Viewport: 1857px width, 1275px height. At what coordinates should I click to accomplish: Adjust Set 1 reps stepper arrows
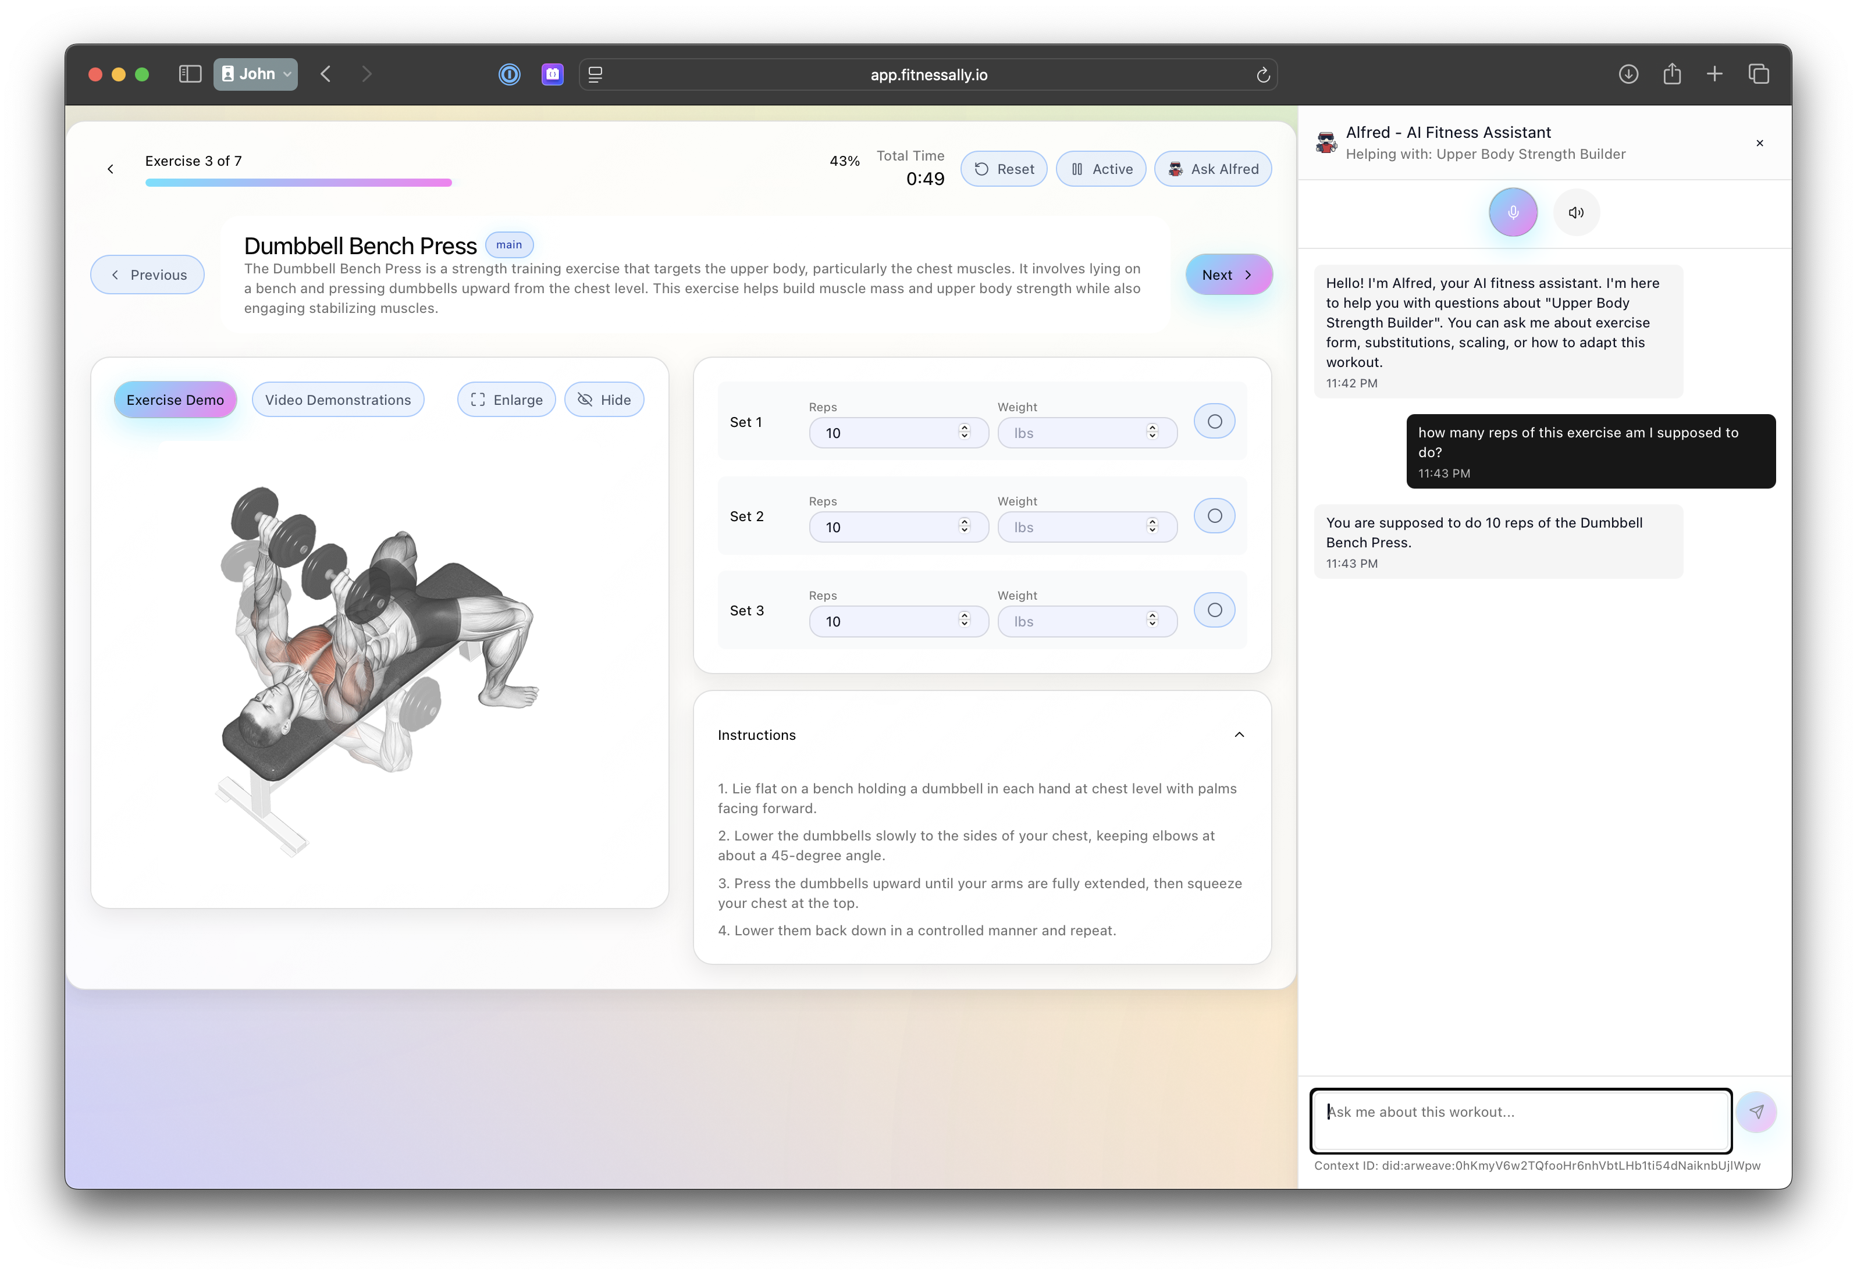(965, 432)
